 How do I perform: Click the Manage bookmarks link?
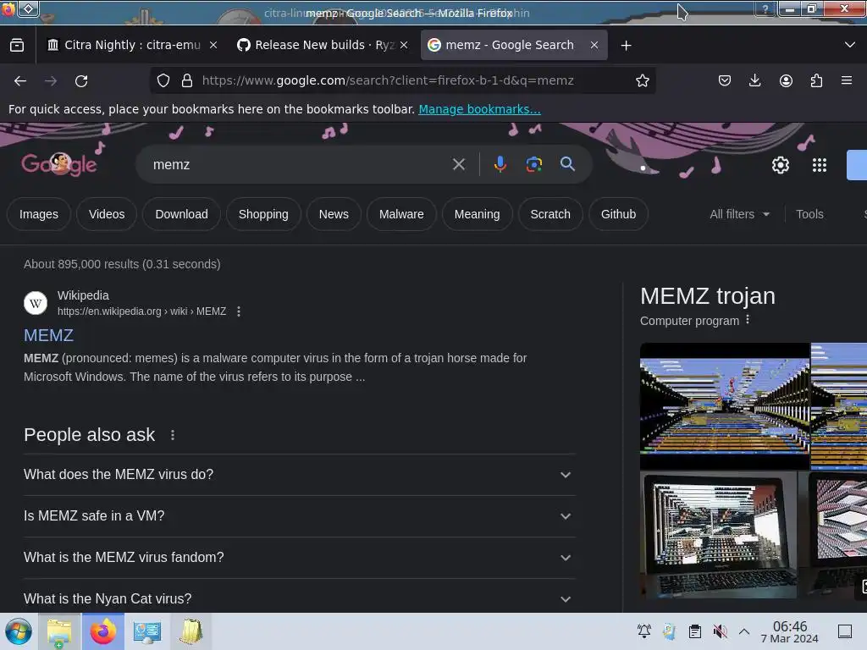(x=479, y=109)
